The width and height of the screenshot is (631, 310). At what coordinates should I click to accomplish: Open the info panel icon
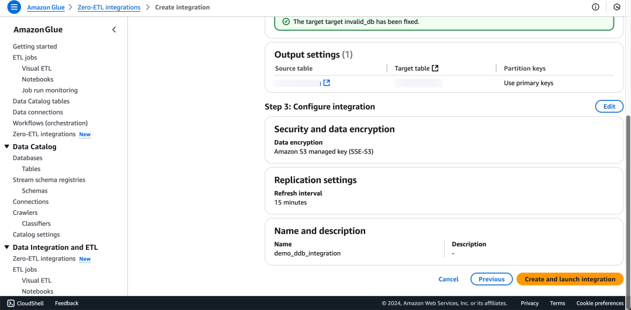click(595, 7)
